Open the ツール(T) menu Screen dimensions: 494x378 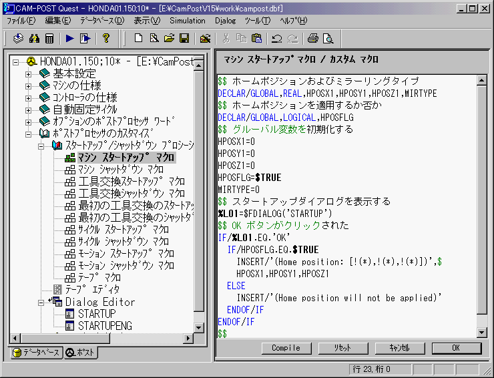coord(258,21)
